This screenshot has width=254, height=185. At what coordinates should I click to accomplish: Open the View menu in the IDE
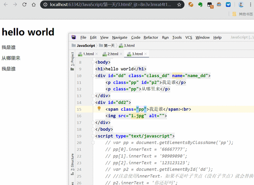coord(104,37)
